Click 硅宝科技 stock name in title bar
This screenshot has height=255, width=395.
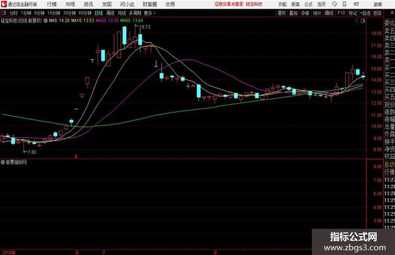click(254, 4)
